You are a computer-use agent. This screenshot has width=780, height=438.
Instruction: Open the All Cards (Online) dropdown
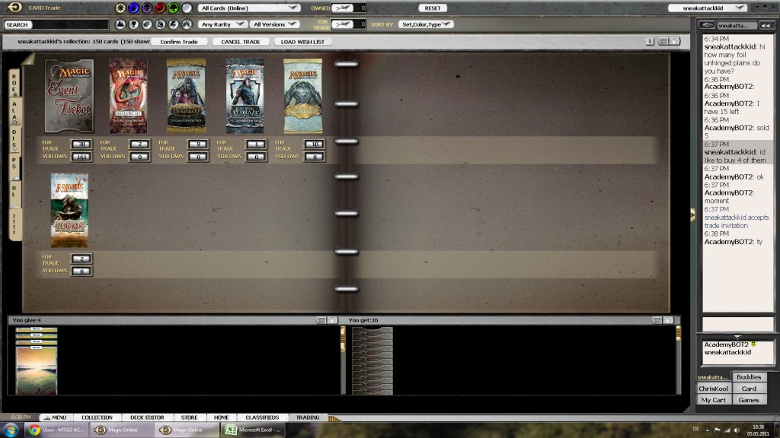pos(248,8)
